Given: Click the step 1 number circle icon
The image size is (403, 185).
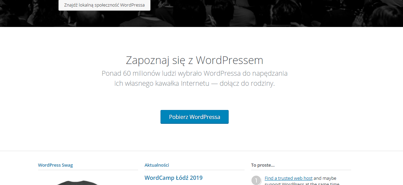Looking at the screenshot, I should point(256,180).
